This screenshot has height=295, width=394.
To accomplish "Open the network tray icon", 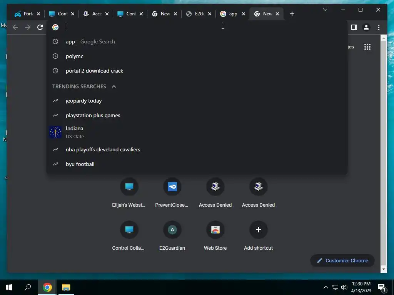I will pyautogui.click(x=335, y=287).
